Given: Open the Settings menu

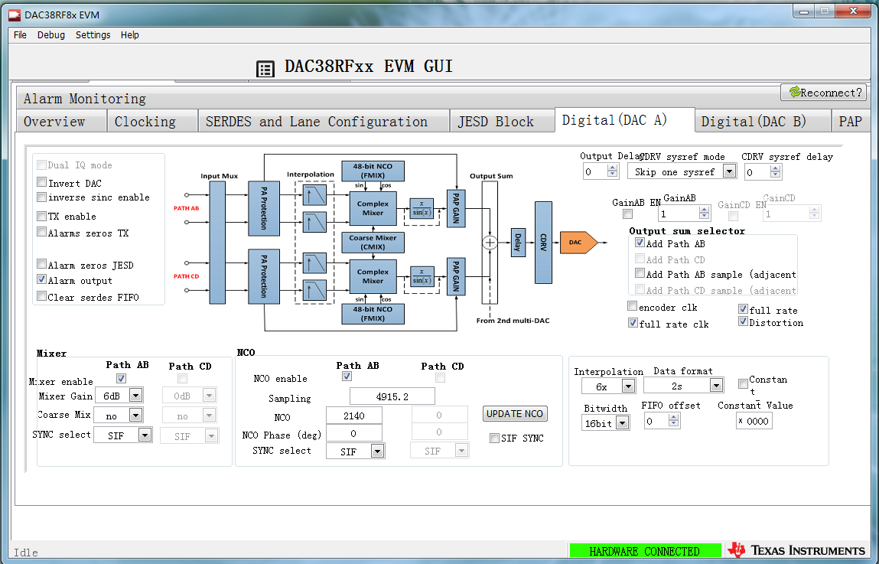Looking at the screenshot, I should tap(93, 34).
